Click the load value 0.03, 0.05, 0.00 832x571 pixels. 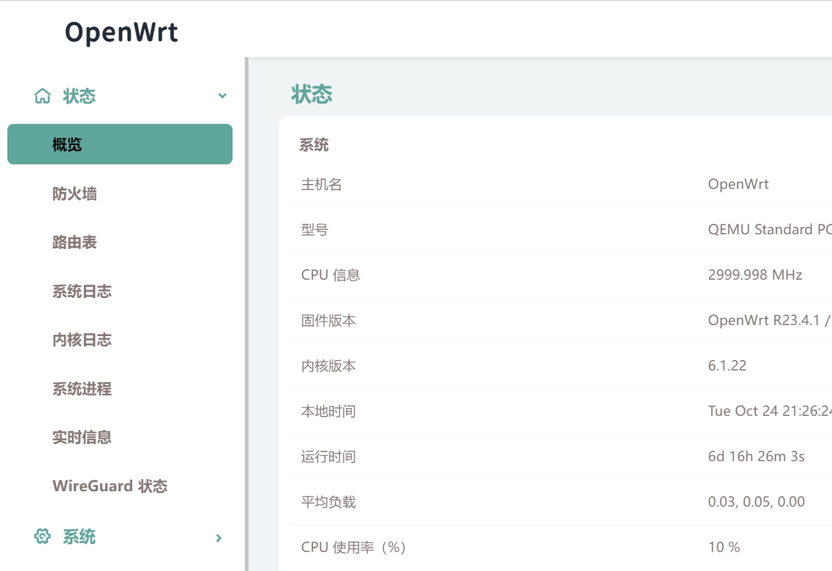coord(757,502)
